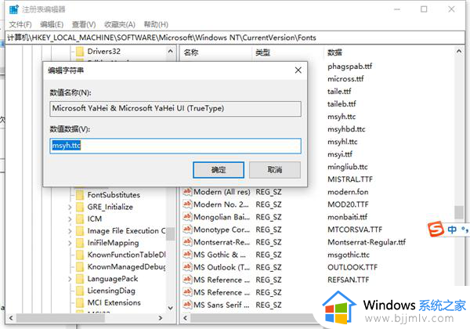Click the Modern (All res) string value icon

pos(187,191)
